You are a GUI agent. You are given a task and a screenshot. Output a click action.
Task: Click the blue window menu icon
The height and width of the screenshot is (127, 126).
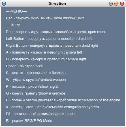tap(4, 4)
